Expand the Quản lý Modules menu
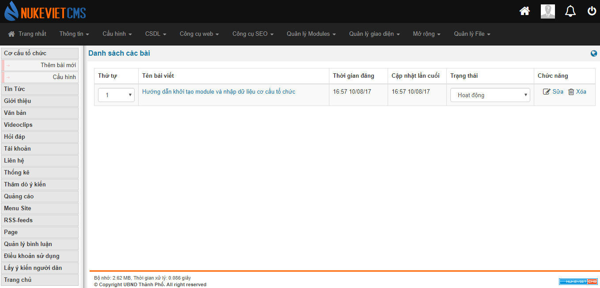The image size is (600, 288). [311, 34]
